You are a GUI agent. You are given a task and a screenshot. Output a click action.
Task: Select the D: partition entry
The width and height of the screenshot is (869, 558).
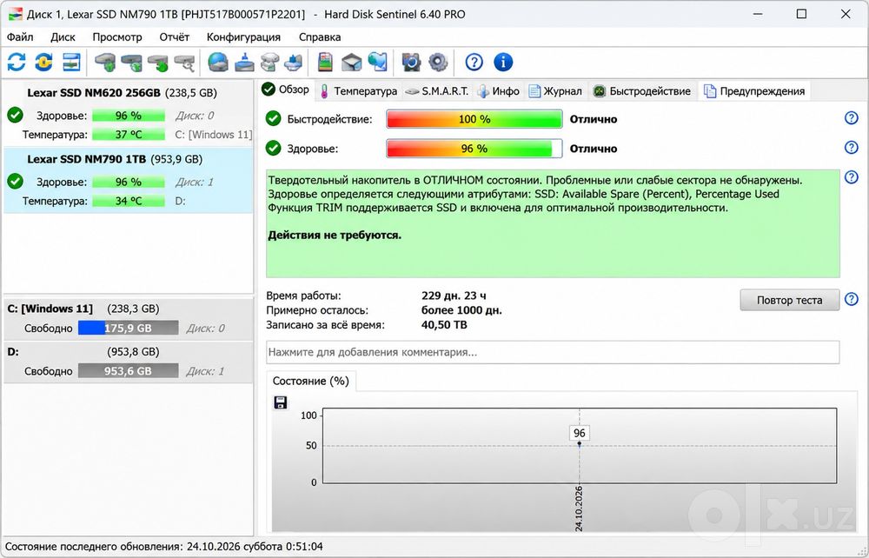point(128,362)
